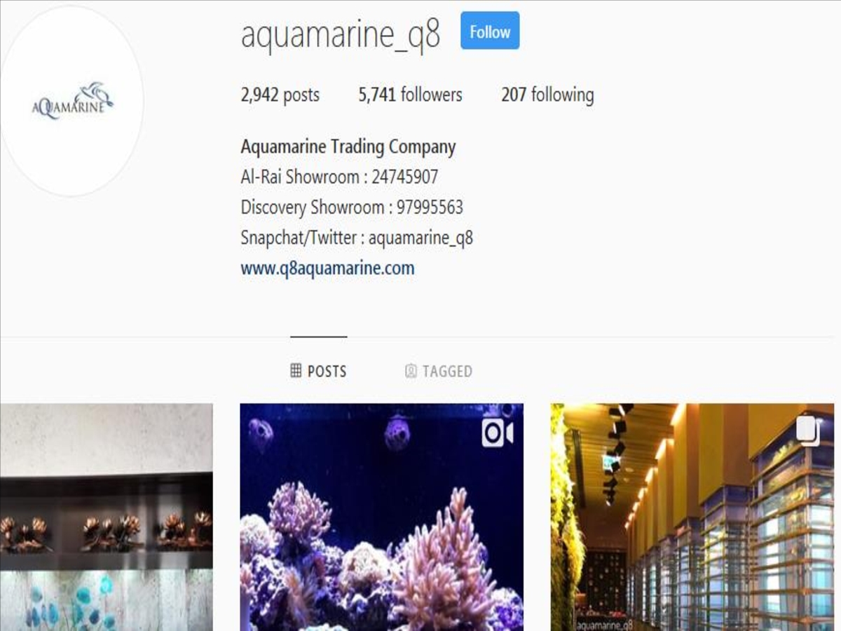
Task: Open the lotus decor shelf thumbnail
Action: (x=107, y=517)
